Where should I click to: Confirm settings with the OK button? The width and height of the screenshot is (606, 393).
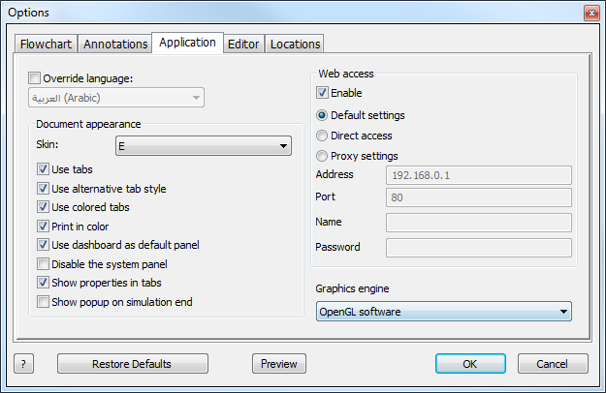(x=470, y=364)
